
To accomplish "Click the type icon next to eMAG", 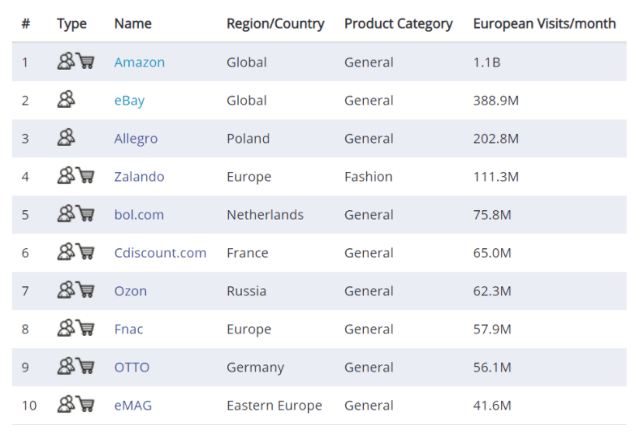I will 76,405.
